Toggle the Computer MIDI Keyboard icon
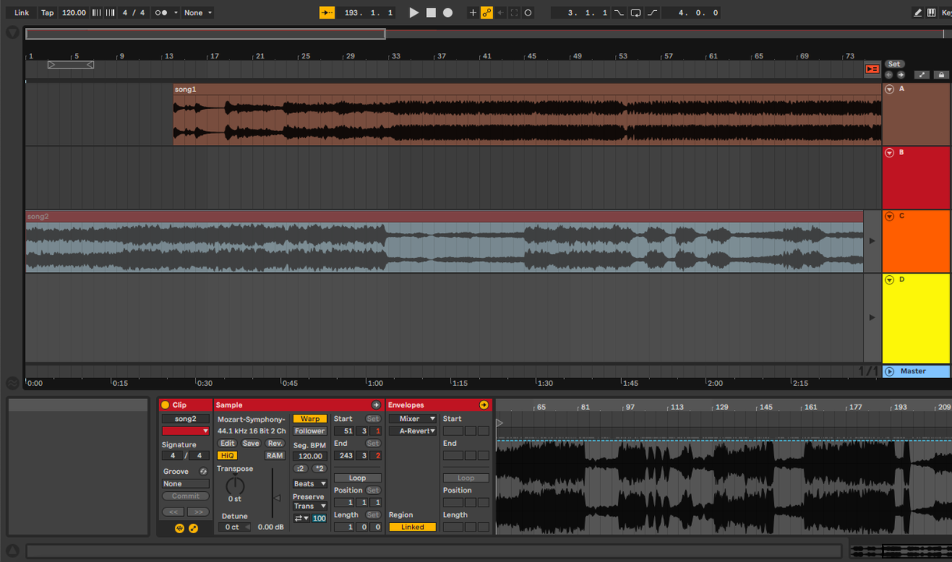This screenshot has width=952, height=562. (932, 12)
